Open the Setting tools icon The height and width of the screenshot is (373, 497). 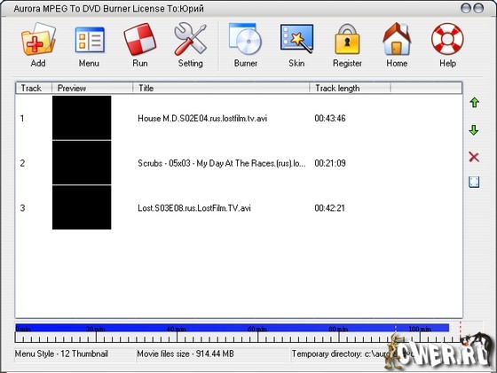[190, 39]
